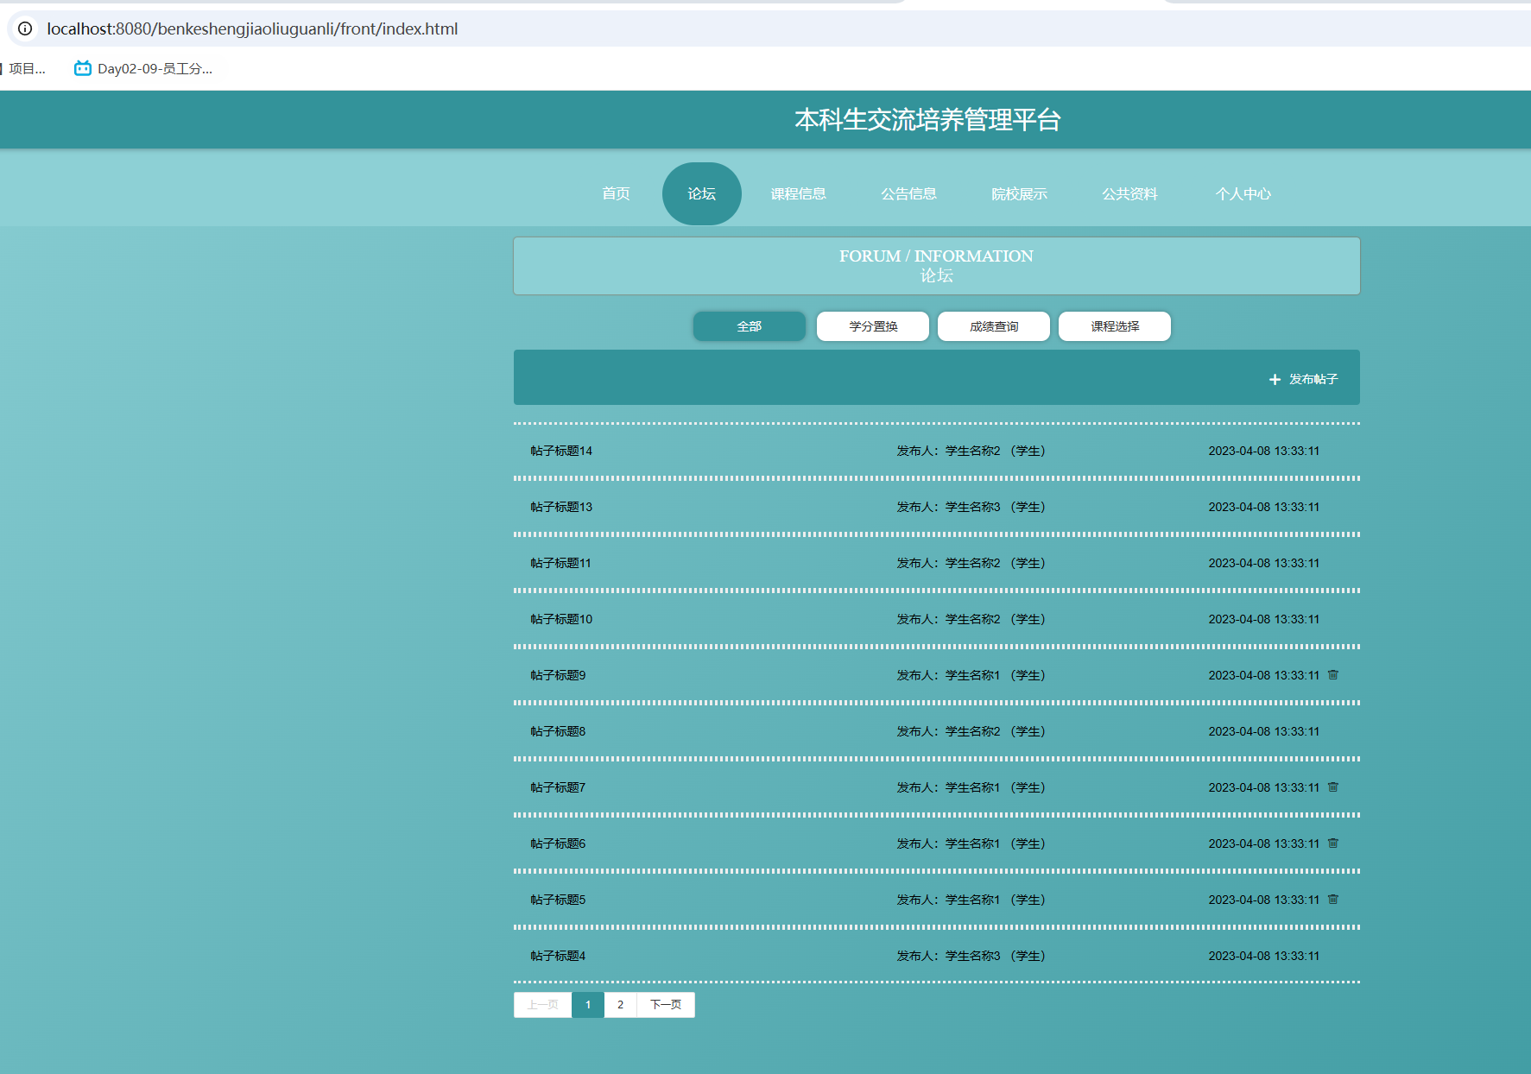Open 公共资料 from the navigation
Viewport: 1531px width, 1074px height.
[1129, 193]
